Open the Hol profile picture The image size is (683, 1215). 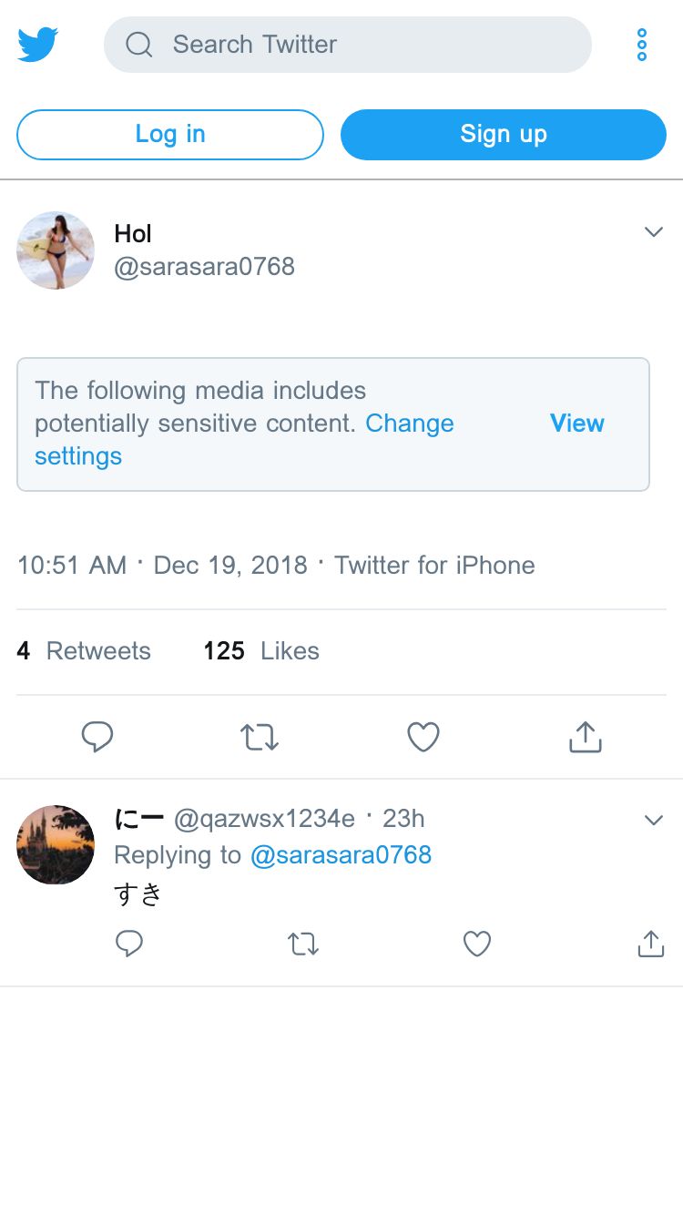click(56, 250)
